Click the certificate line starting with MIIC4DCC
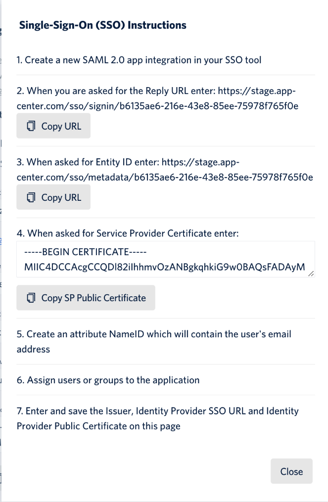This screenshot has height=502, width=328. [x=163, y=268]
